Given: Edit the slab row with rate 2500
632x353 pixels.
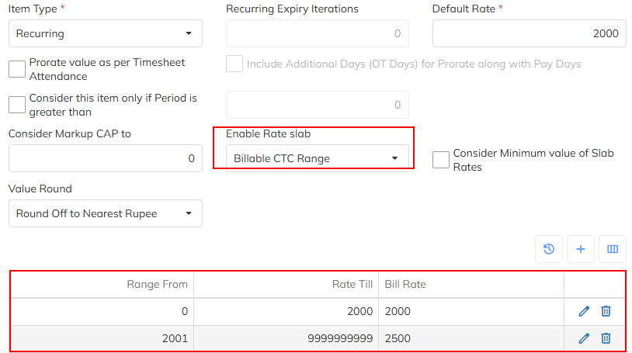Looking at the screenshot, I should coord(584,338).
